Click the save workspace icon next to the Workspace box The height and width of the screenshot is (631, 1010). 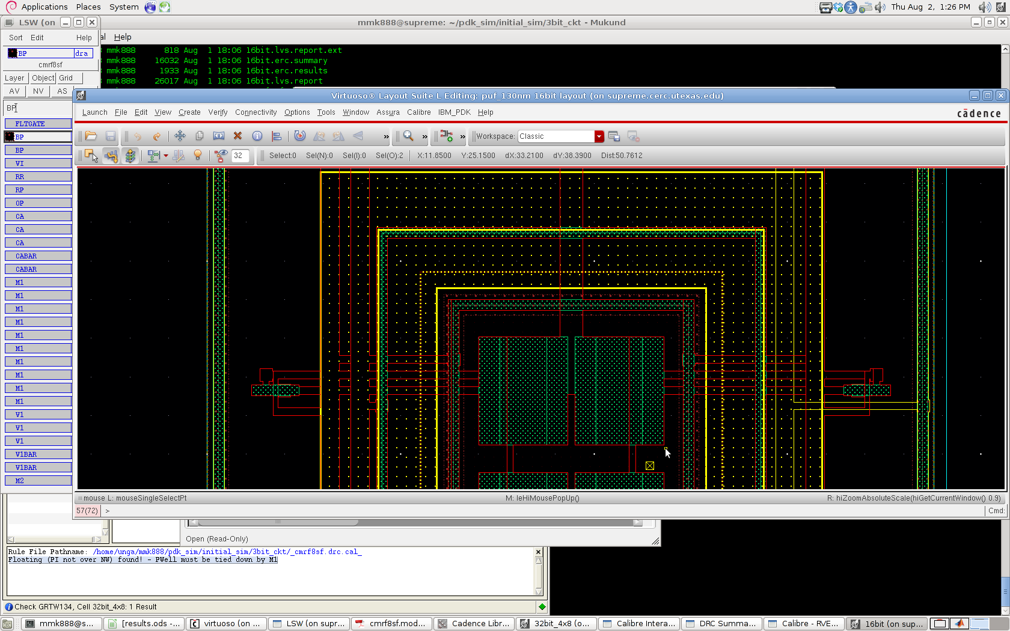tap(614, 136)
